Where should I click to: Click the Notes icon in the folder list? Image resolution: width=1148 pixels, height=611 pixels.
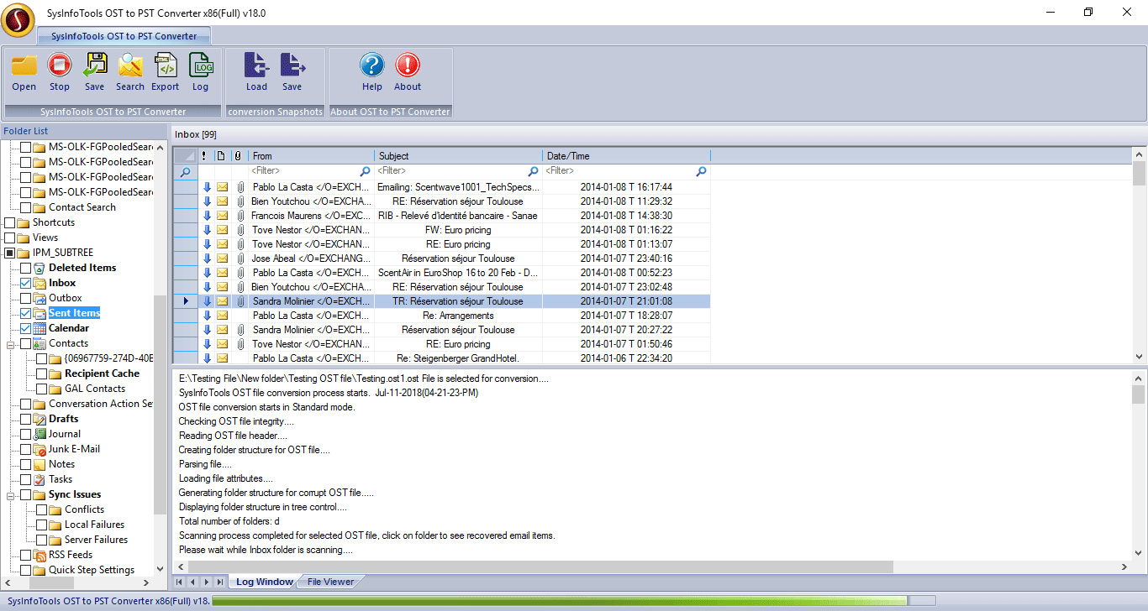click(39, 464)
